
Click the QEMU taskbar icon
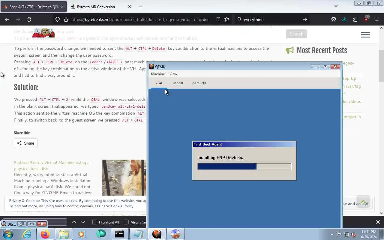click(x=157, y=234)
